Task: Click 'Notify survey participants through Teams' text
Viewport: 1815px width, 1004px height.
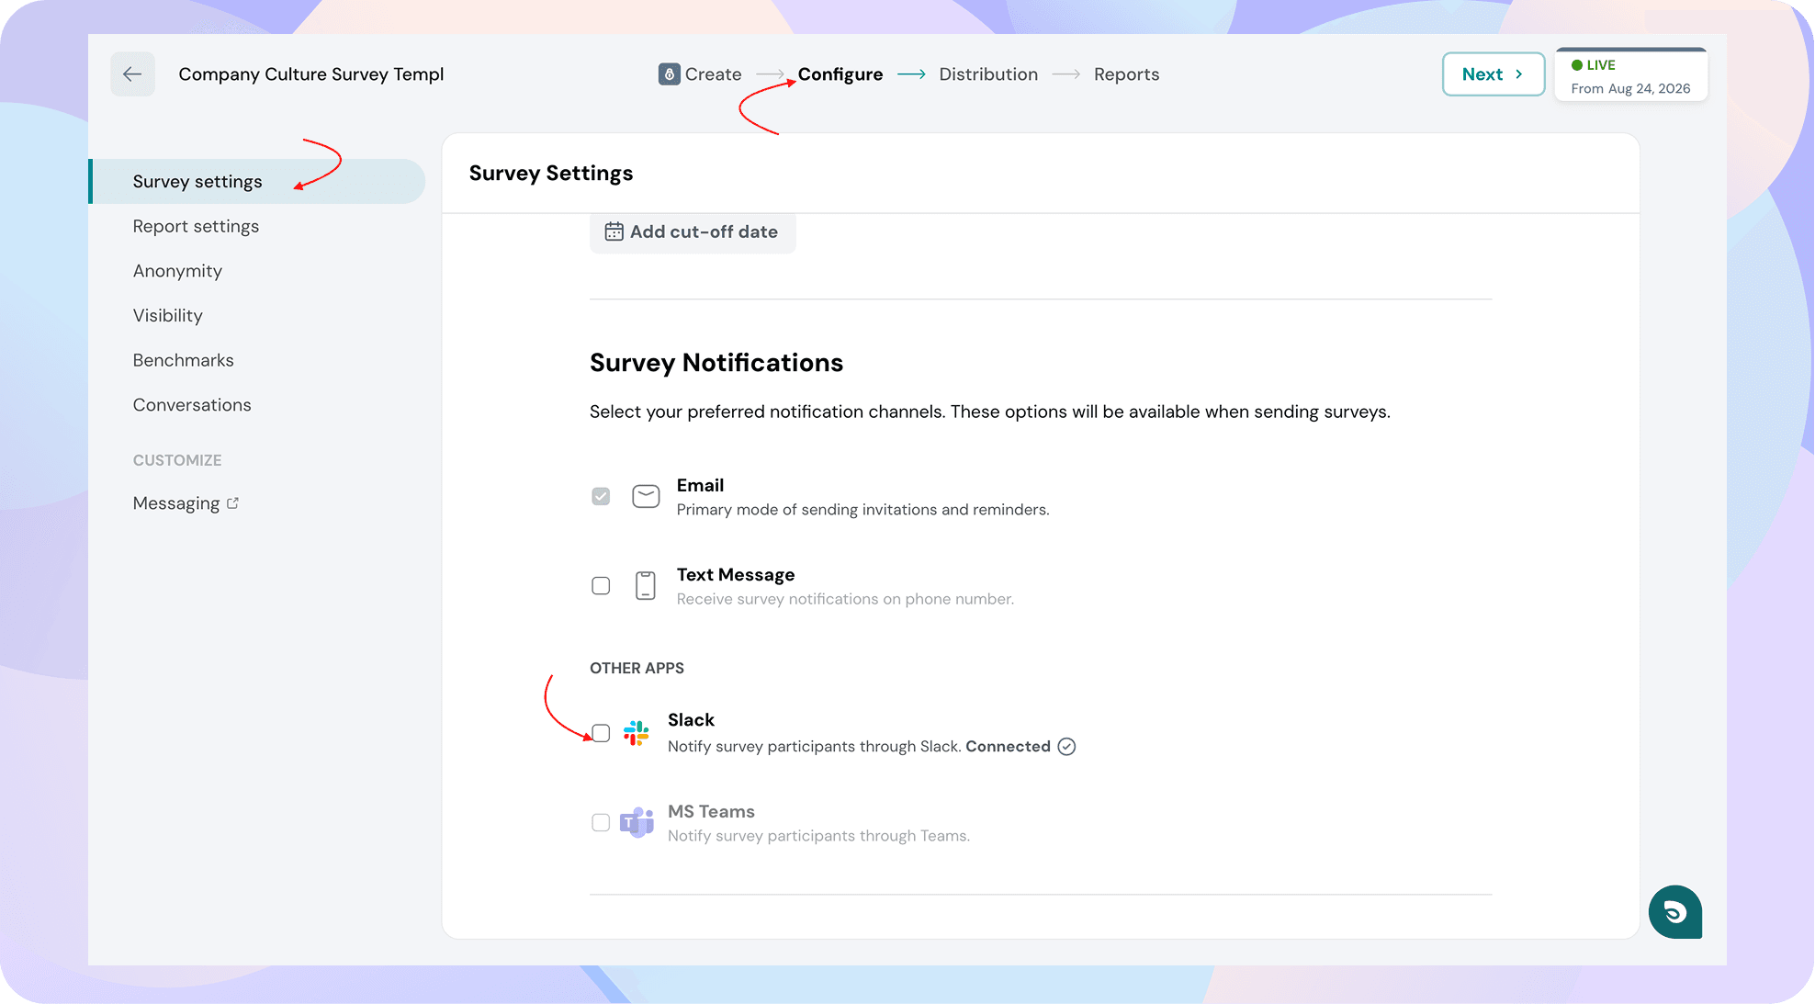Action: 818,836
